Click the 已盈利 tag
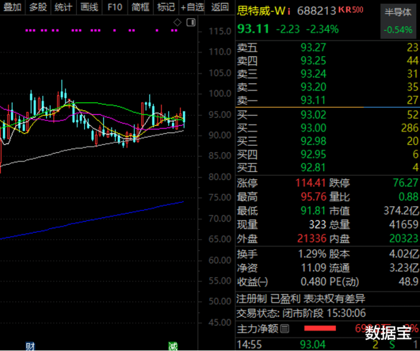The width and height of the screenshot is (420, 351). point(285,299)
